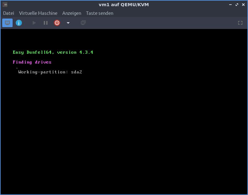Image resolution: width=248 pixels, height=195 pixels.
Task: Click the 'Working-partition: sda2' line
Action: pos(50,72)
